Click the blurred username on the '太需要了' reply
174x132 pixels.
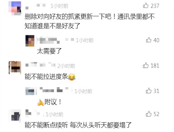48,40
